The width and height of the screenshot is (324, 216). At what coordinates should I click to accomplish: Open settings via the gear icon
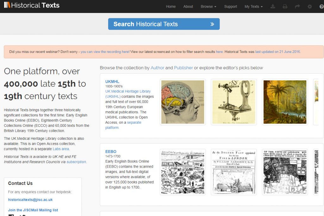point(310,7)
